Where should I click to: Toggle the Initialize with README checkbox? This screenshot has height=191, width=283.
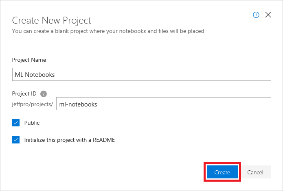(x=16, y=140)
